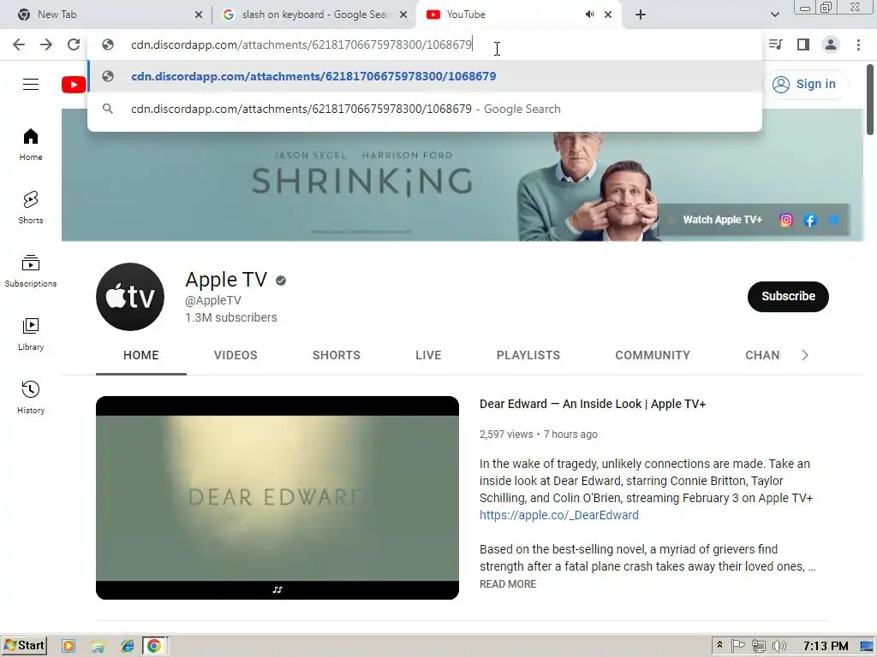Click the 7:13 PM taskbar clock
877x657 pixels.
[x=826, y=647]
